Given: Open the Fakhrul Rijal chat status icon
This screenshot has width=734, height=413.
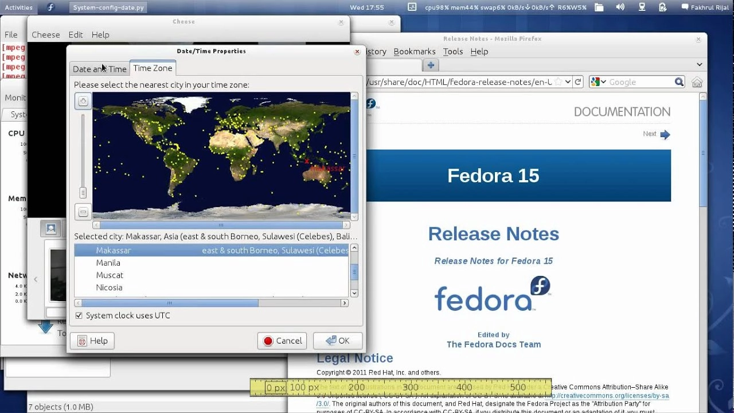Looking at the screenshot, I should 685,7.
